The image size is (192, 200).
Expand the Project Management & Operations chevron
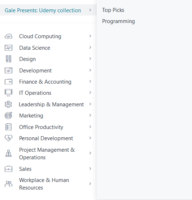pos(90,153)
